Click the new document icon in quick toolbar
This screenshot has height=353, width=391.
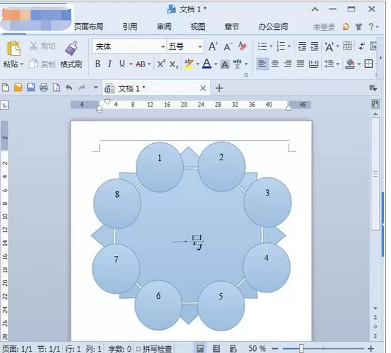[5, 88]
